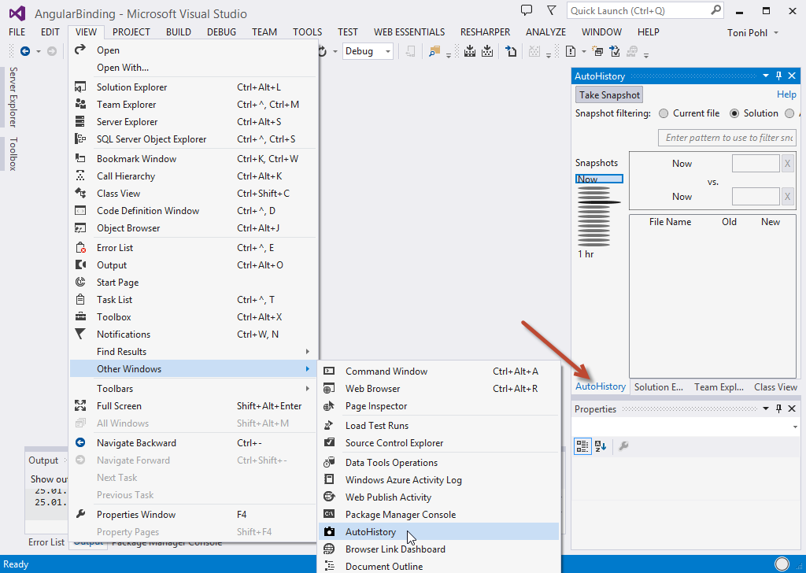806x573 pixels.
Task: Click the Alphabetical sort icon in Properties
Action: [x=601, y=446]
